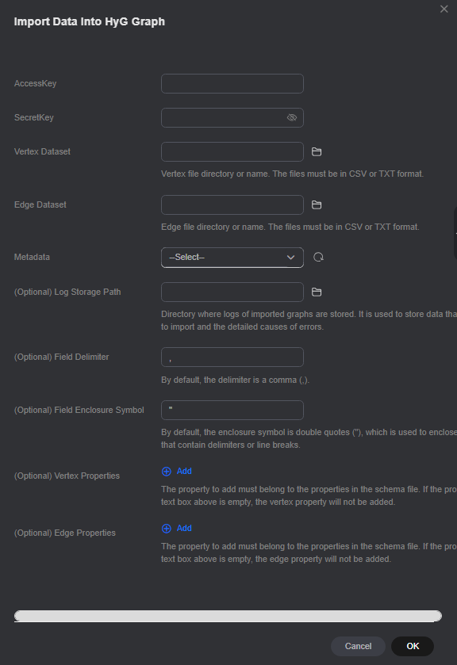Open folder browser for Vertex Dataset
Image resolution: width=457 pixels, height=665 pixels.
(x=317, y=152)
